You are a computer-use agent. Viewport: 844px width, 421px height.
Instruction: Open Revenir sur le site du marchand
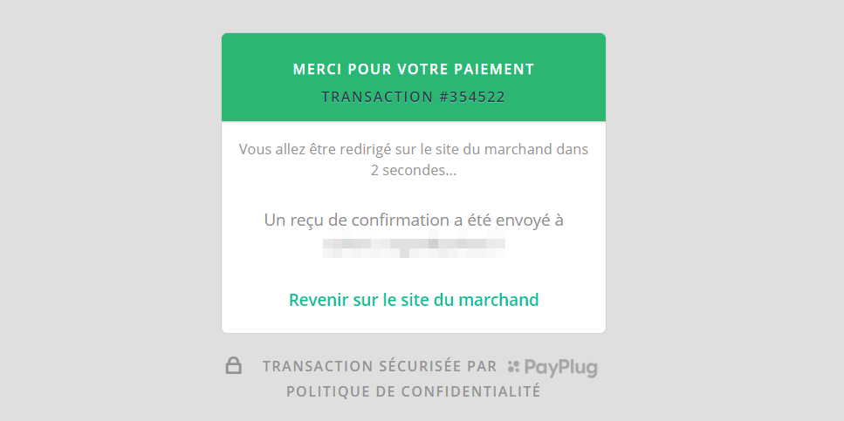[x=414, y=300]
